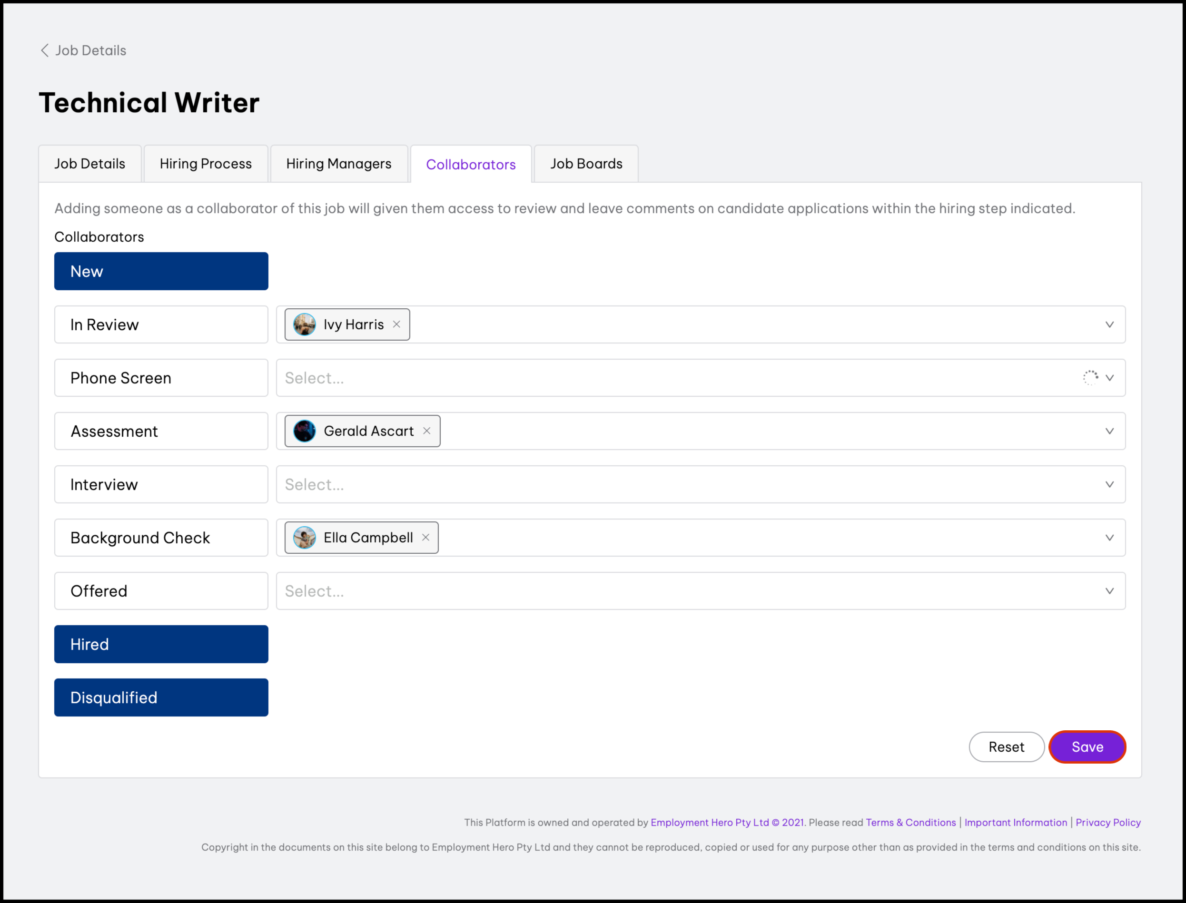Remove Ella Campbell from Background Check
This screenshot has width=1186, height=903.
tap(425, 538)
